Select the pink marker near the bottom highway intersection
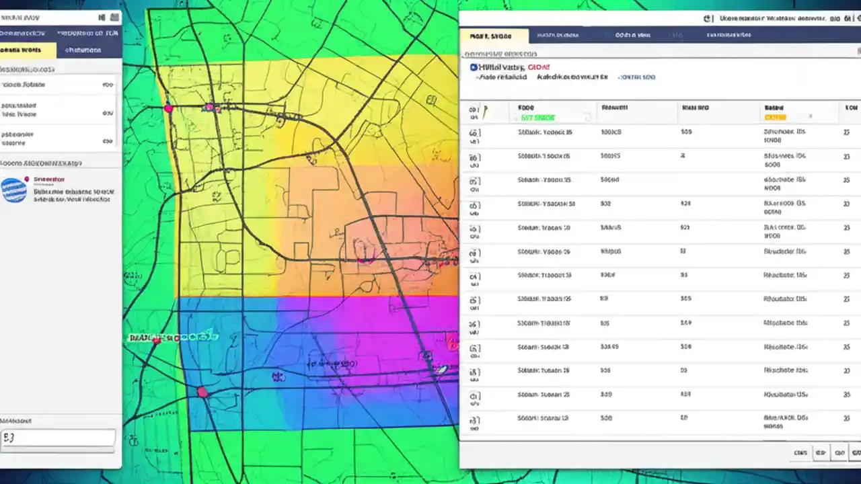The height and width of the screenshot is (484, 861). 202,391
